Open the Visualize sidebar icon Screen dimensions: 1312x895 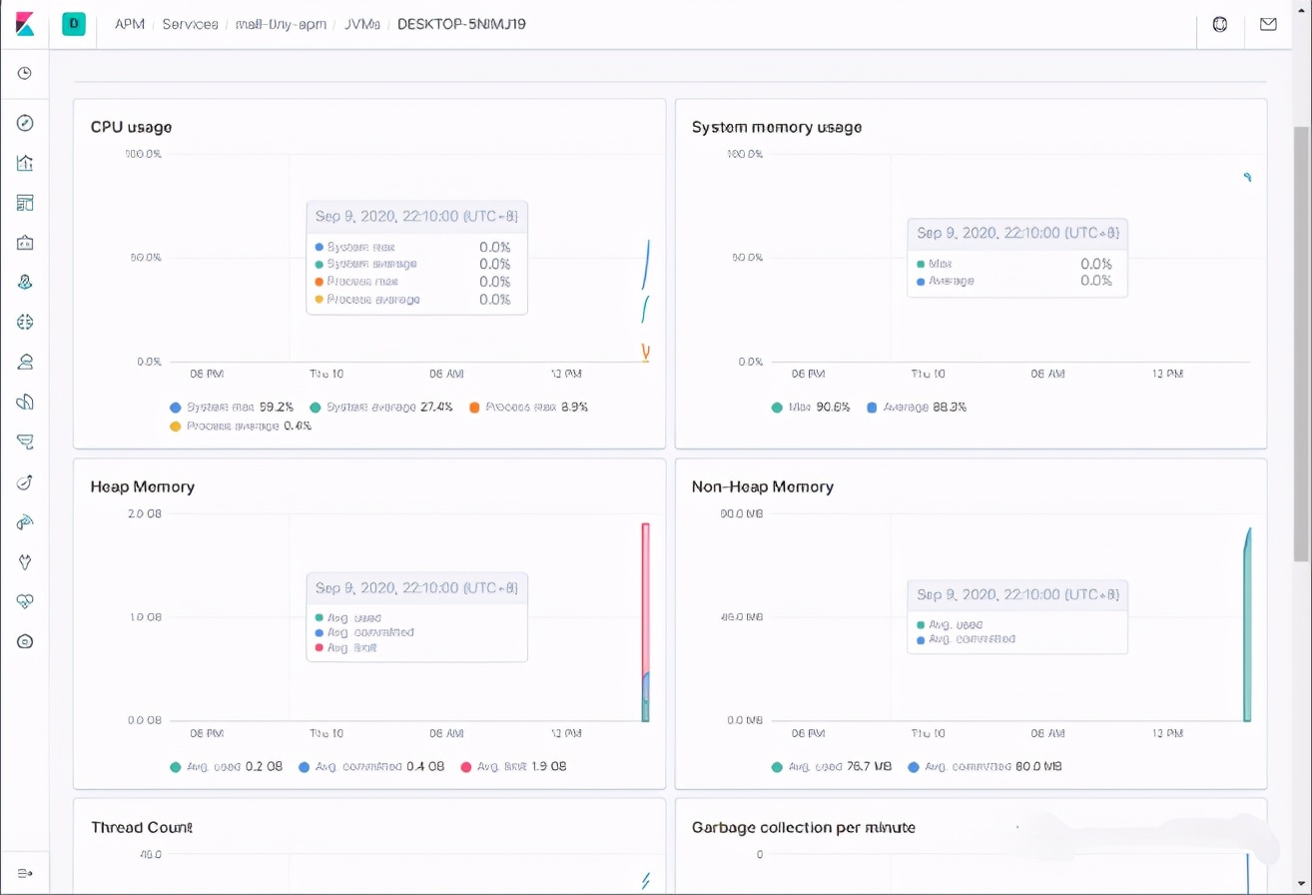pos(25,163)
